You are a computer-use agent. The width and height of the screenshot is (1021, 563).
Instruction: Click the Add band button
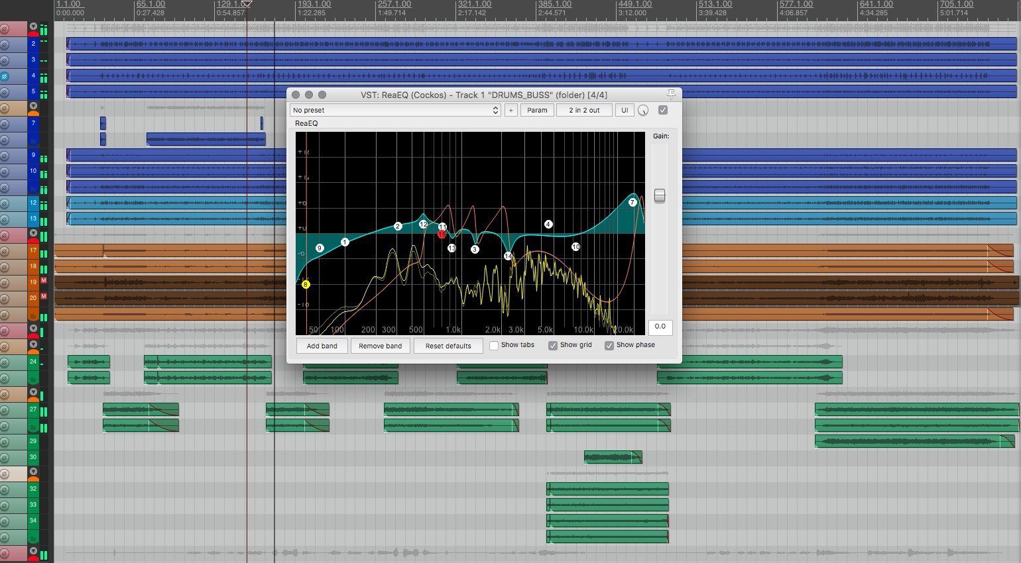(x=322, y=346)
